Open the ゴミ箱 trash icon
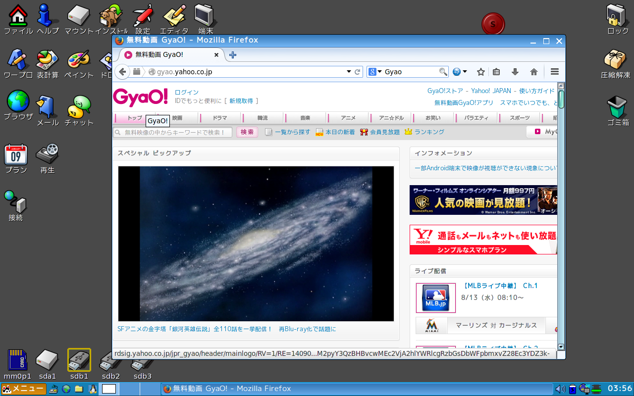Screen dimensions: 634x396 pyautogui.click(x=618, y=111)
